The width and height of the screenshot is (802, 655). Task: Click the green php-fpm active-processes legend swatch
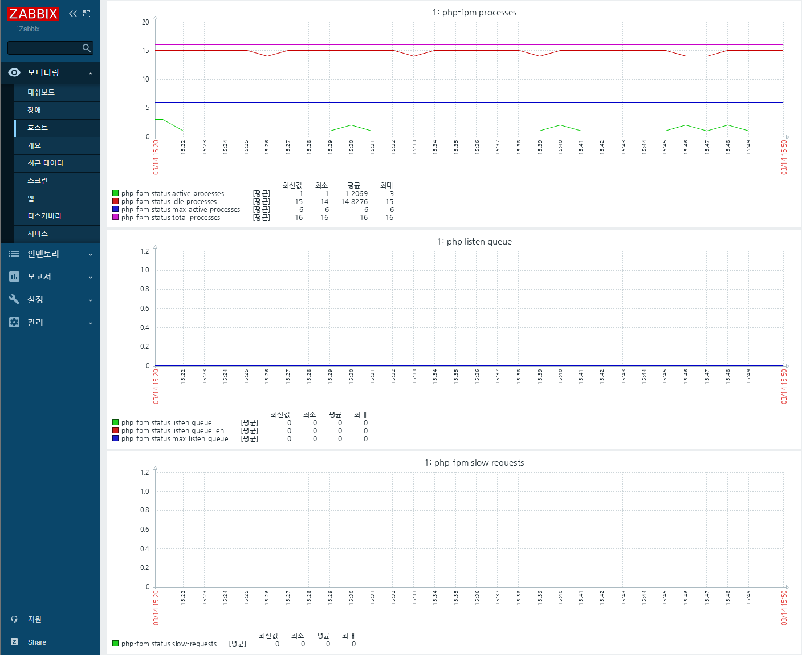click(114, 194)
